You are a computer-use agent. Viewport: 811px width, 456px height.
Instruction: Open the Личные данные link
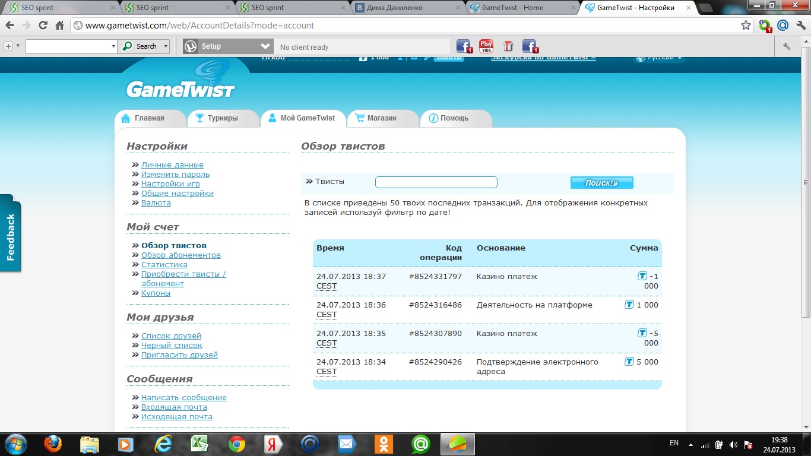click(172, 165)
